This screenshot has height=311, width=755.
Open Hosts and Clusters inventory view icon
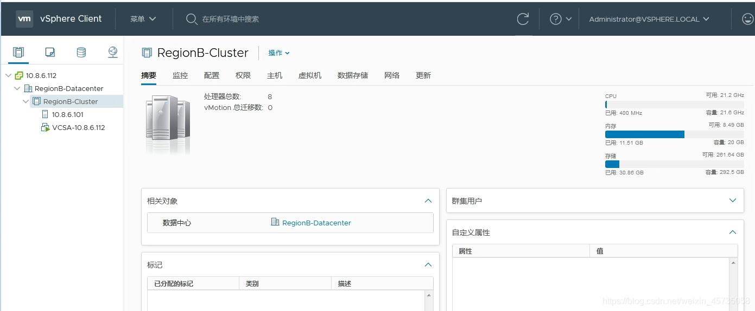(x=18, y=52)
